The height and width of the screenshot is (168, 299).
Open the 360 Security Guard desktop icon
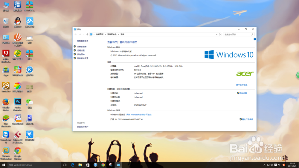(x=18, y=55)
